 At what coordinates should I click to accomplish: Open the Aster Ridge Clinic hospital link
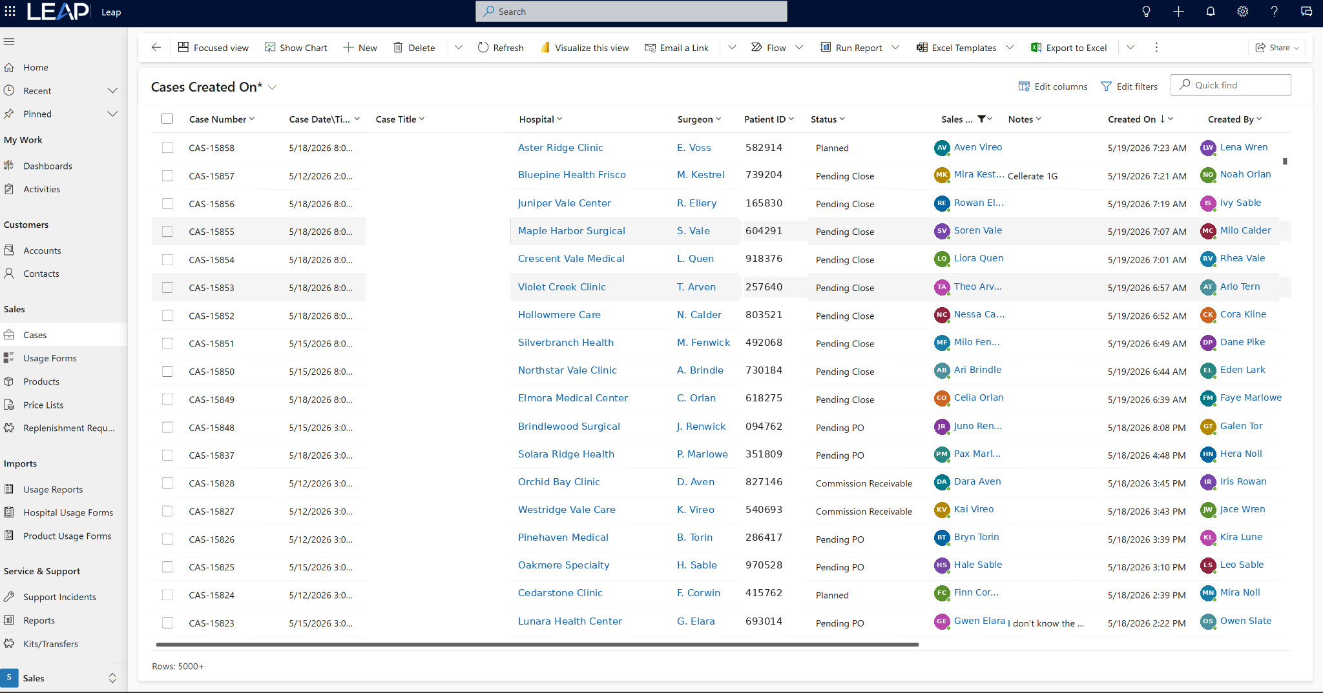click(x=560, y=148)
